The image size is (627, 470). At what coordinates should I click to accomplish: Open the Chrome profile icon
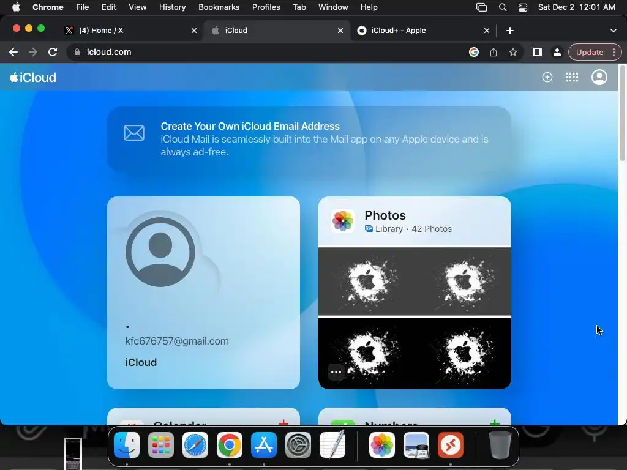point(557,52)
